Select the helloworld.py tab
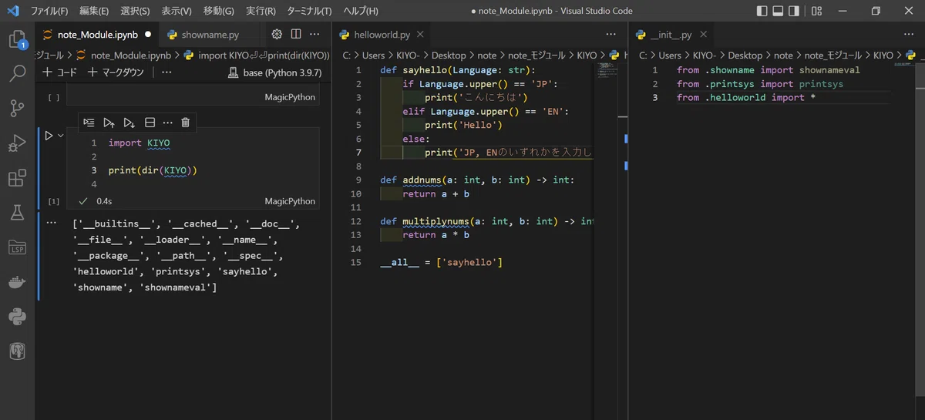Viewport: 925px width, 420px height. pos(382,35)
